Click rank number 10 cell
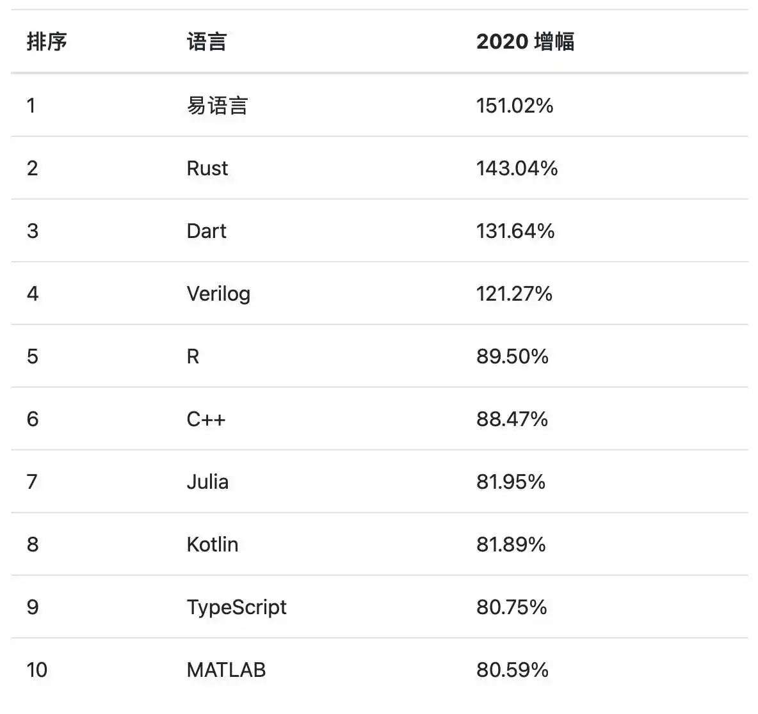Screen dimensions: 758x714 point(36,670)
